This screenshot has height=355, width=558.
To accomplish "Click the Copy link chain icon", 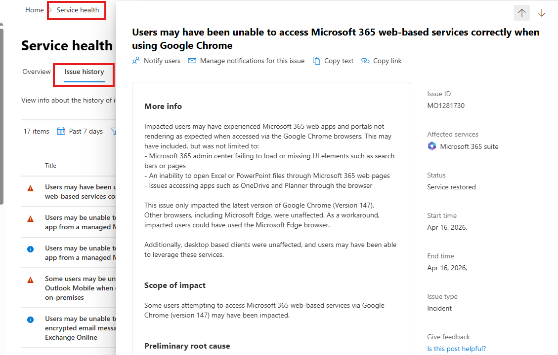I will 365,61.
